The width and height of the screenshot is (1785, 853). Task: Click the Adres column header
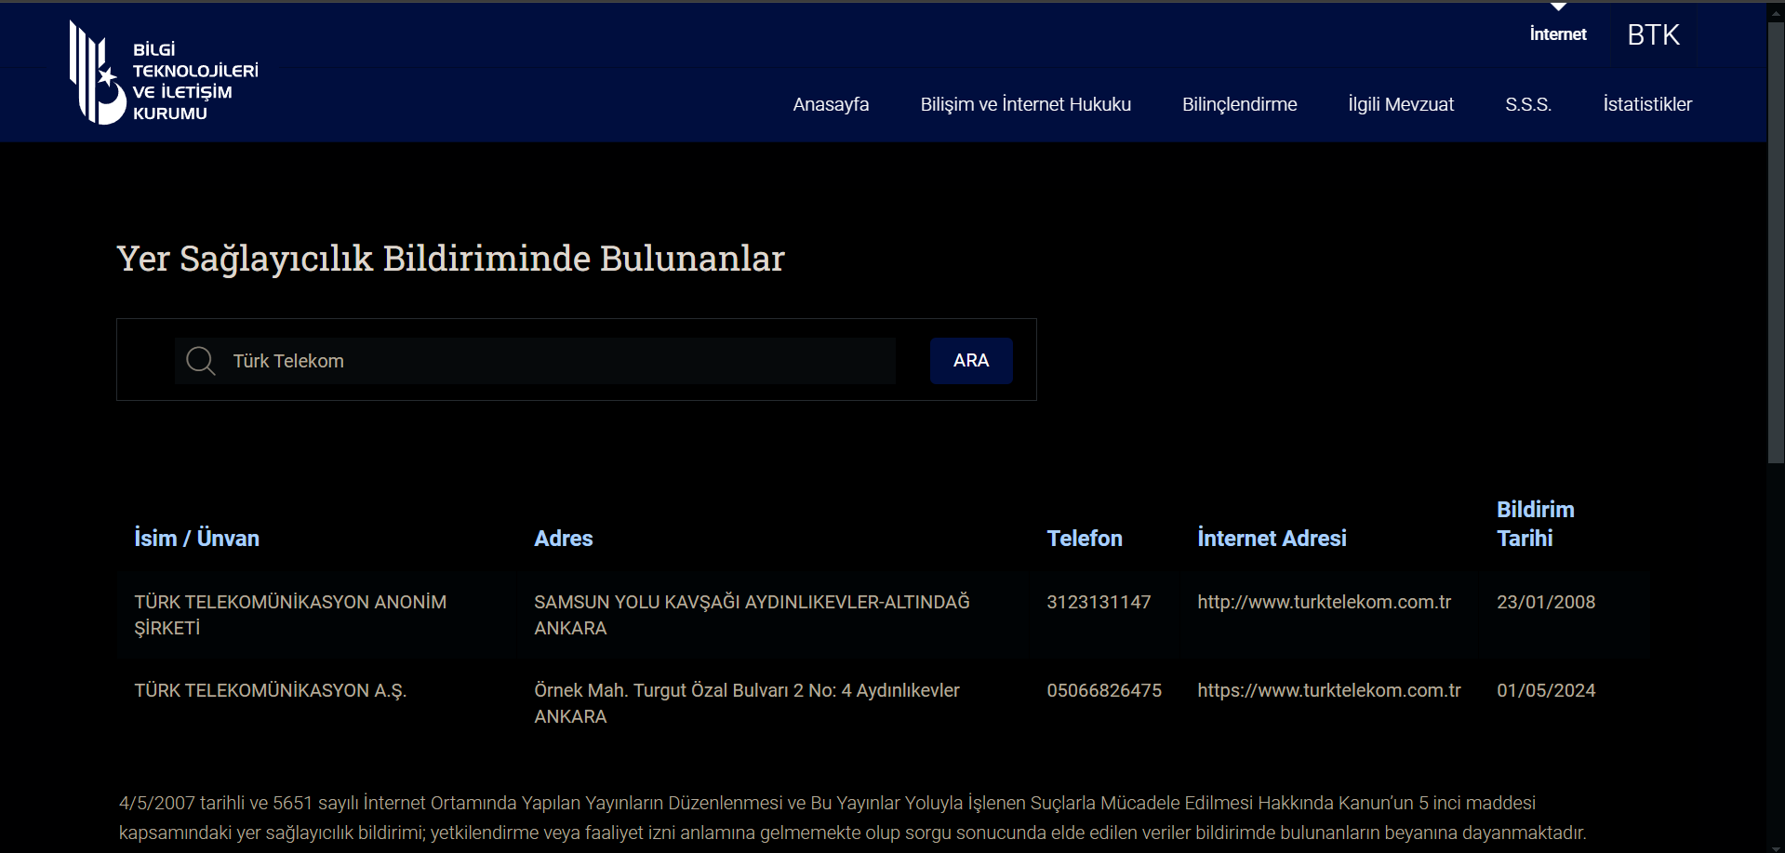point(563,539)
